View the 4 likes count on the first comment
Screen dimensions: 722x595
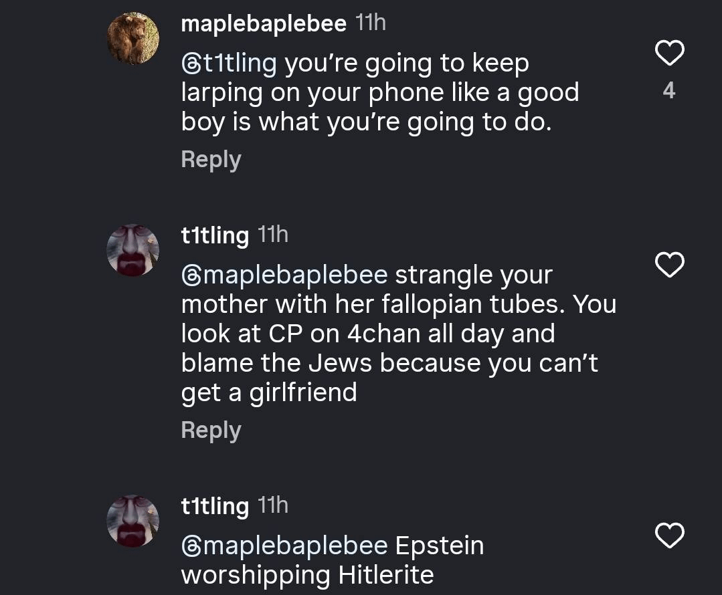pyautogui.click(x=668, y=90)
